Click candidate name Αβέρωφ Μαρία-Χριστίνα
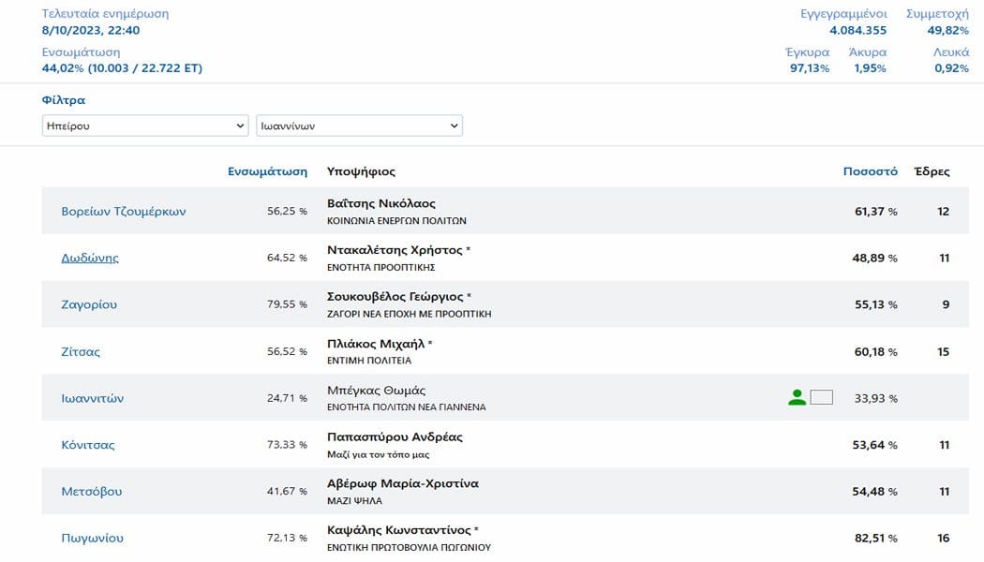Screen dimensions: 984x562 [x=403, y=483]
